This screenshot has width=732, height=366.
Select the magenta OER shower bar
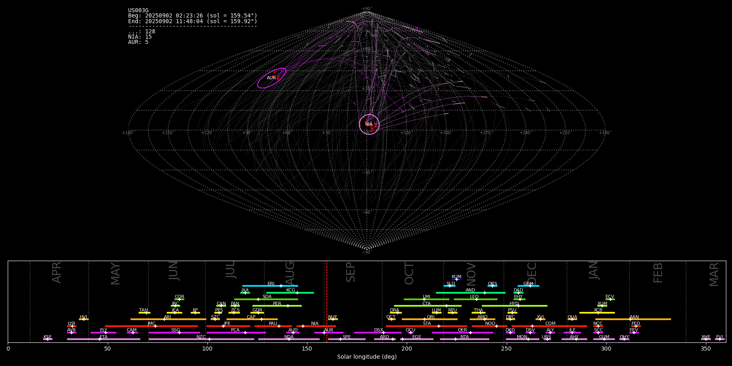pos(462,332)
